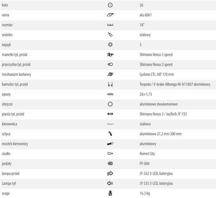216x198 pixels.
Task: Click the fork icon in widelec row
Action: pos(110,35)
